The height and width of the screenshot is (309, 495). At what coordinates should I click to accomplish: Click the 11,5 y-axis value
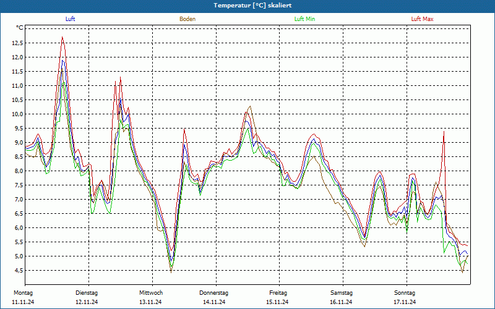click(x=17, y=72)
